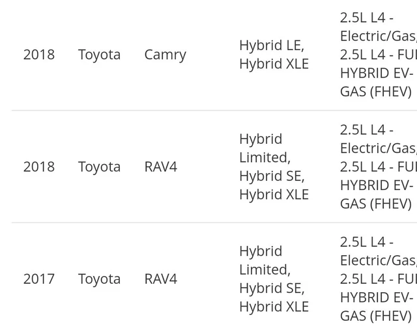The width and height of the screenshot is (417, 330).
Task: Click Toyota make in the Camry row
Action: (99, 55)
